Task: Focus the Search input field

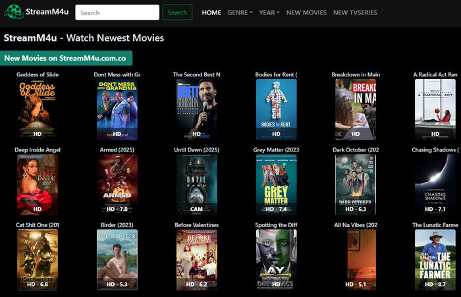Action: coord(117,13)
